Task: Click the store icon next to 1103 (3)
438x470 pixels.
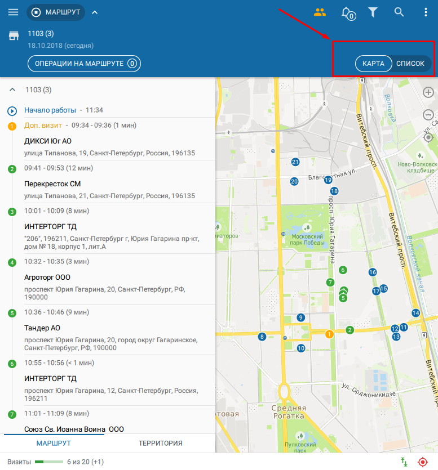Action: [x=14, y=35]
